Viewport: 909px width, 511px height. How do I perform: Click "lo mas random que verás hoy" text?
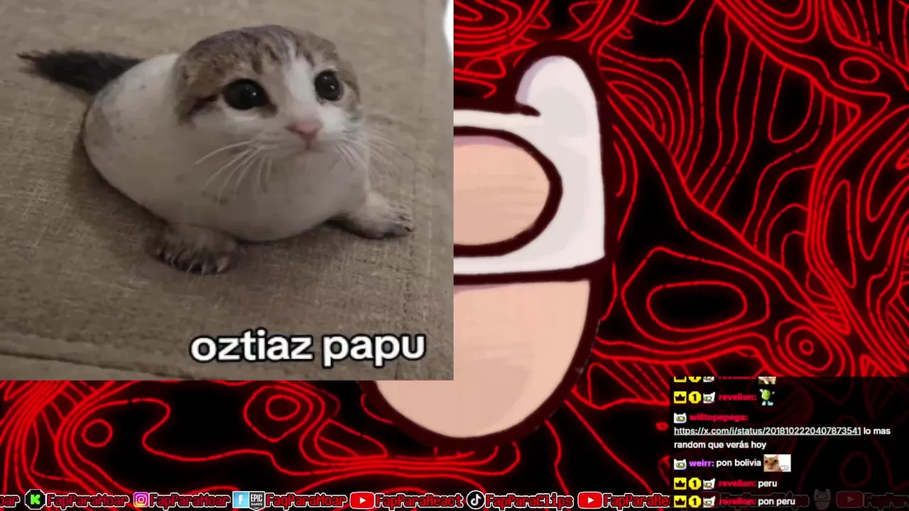[x=782, y=438]
